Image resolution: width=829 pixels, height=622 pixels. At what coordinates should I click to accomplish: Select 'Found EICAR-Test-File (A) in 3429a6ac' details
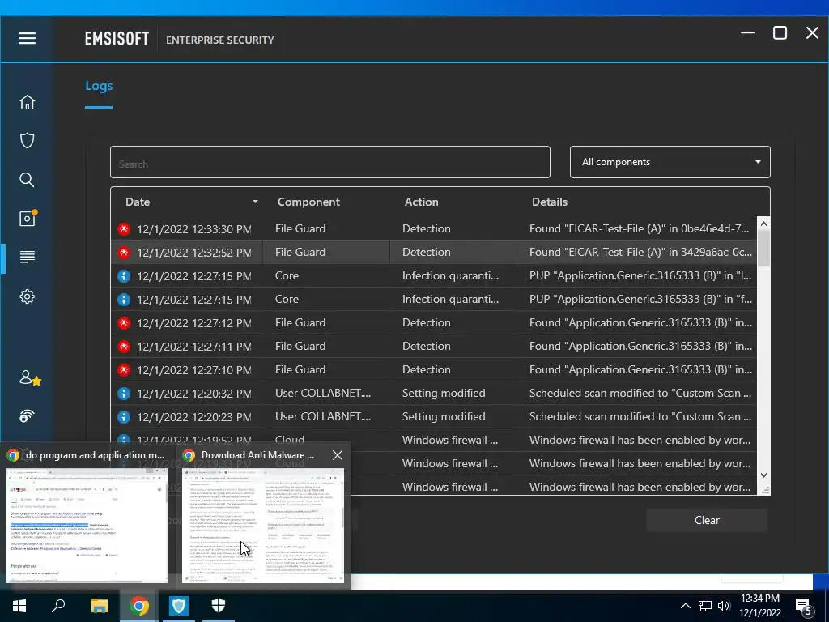(x=640, y=252)
